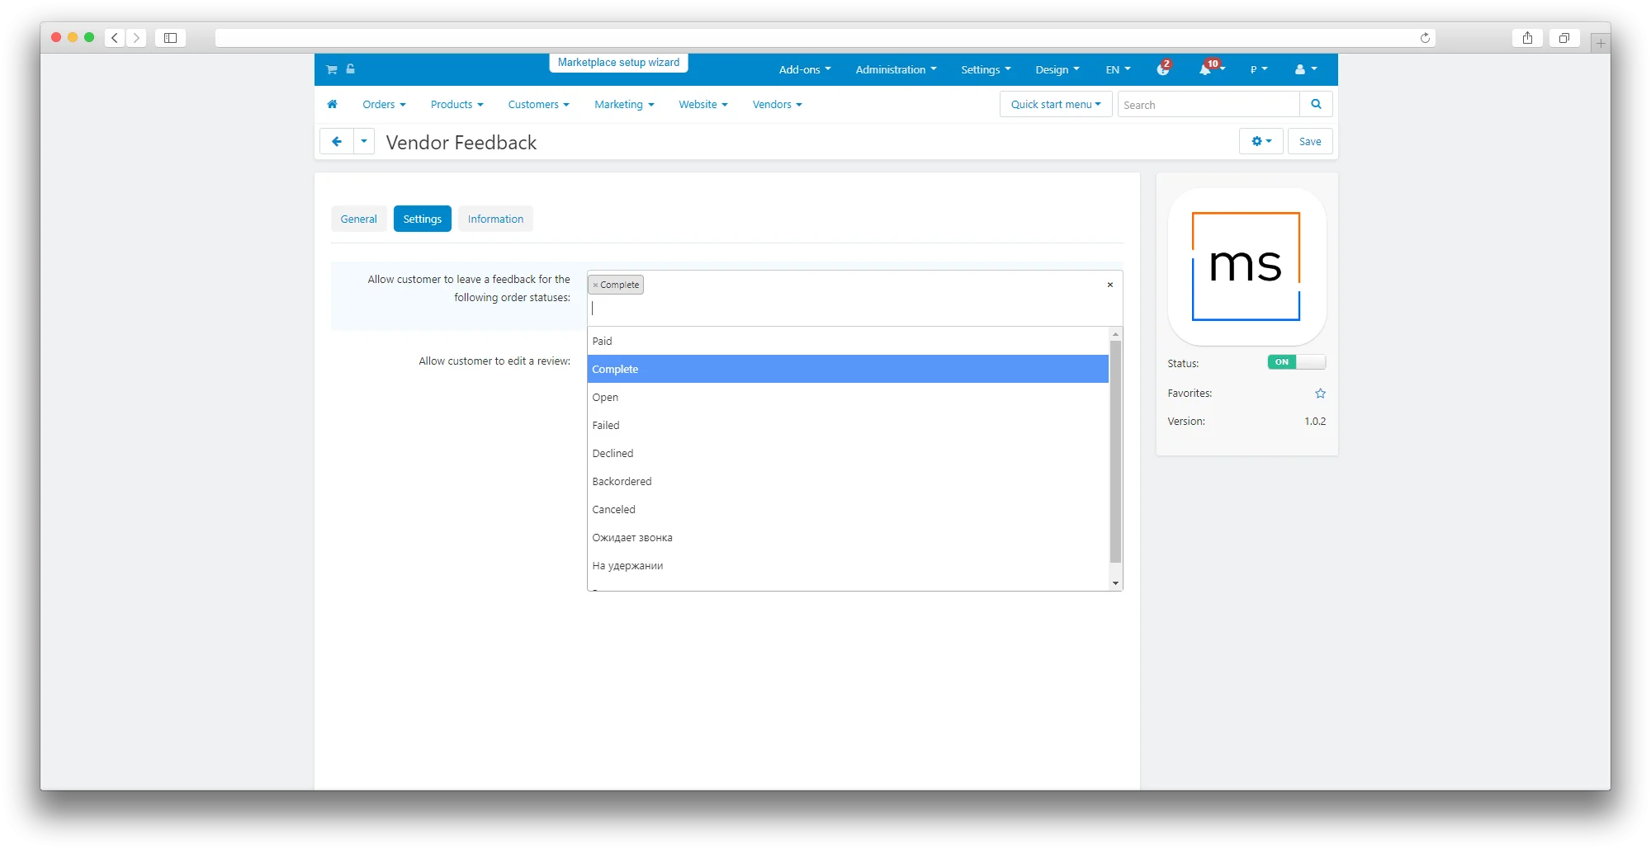Click the ms add-on logo
This screenshot has height=849, width=1651.
1247,266
